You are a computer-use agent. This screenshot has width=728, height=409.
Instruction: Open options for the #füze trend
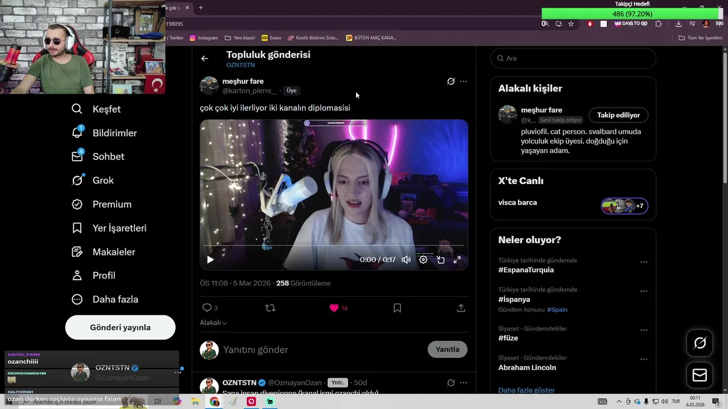pyautogui.click(x=644, y=330)
